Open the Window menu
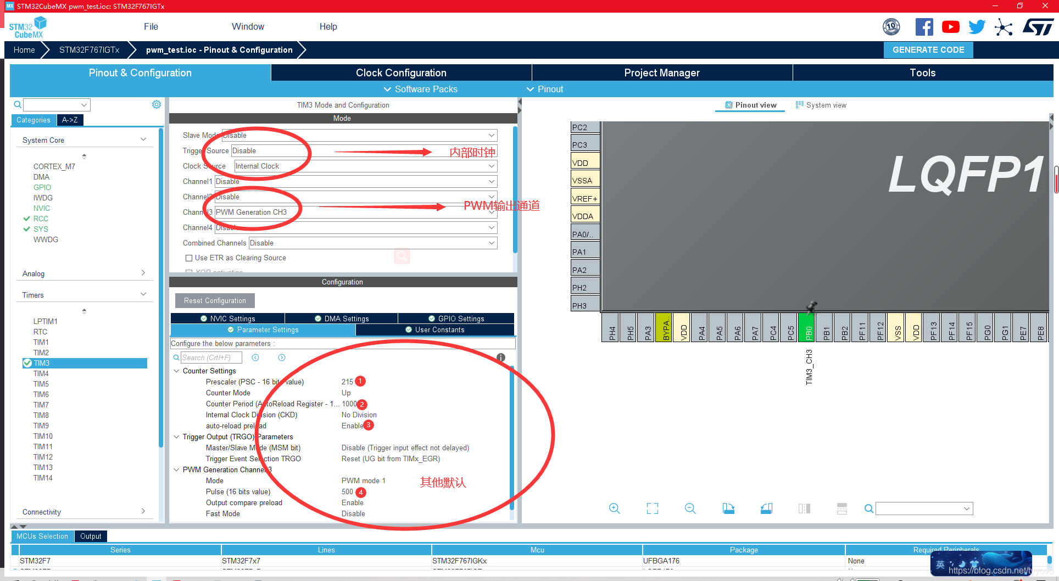 click(x=248, y=27)
